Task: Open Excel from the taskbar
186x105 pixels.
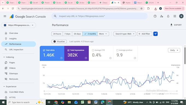Action: (x=82, y=102)
